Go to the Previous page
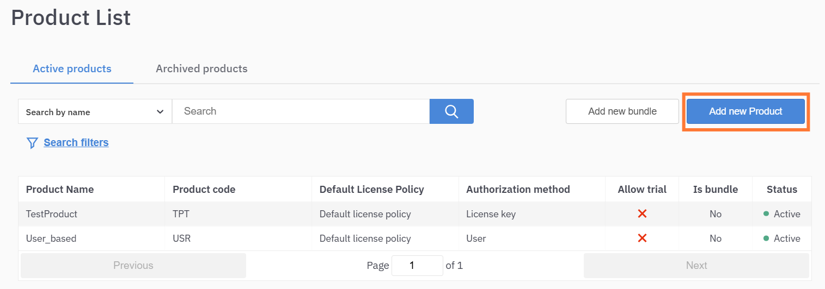 pyautogui.click(x=133, y=266)
